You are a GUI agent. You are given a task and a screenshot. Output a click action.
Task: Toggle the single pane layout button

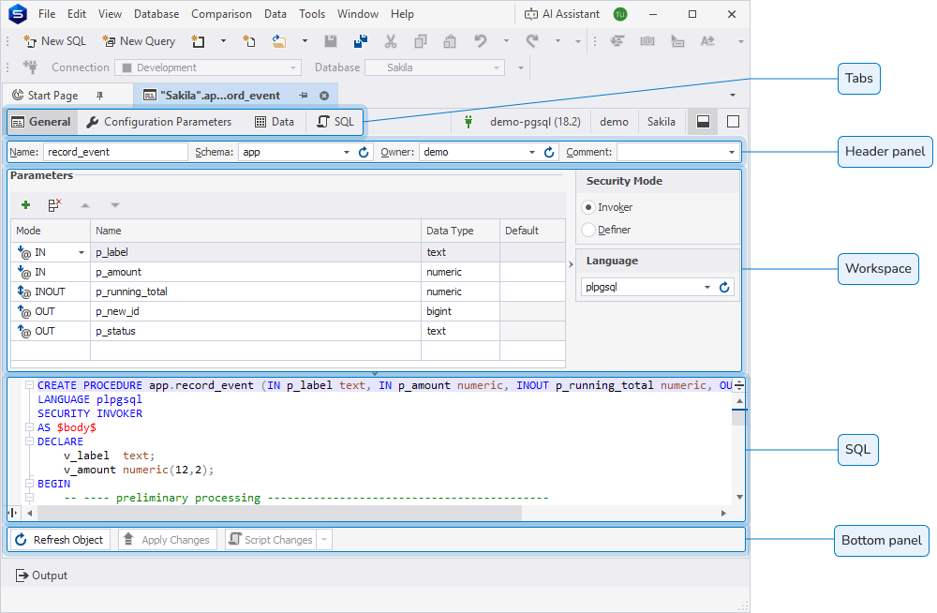[734, 122]
